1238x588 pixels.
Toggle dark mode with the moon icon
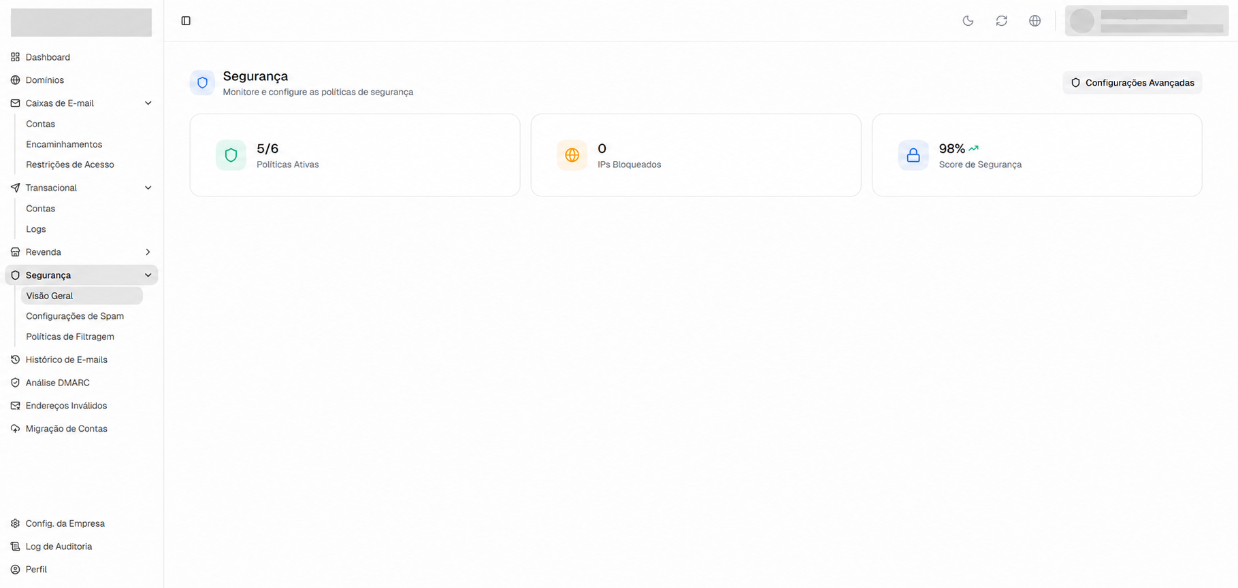[x=968, y=21]
